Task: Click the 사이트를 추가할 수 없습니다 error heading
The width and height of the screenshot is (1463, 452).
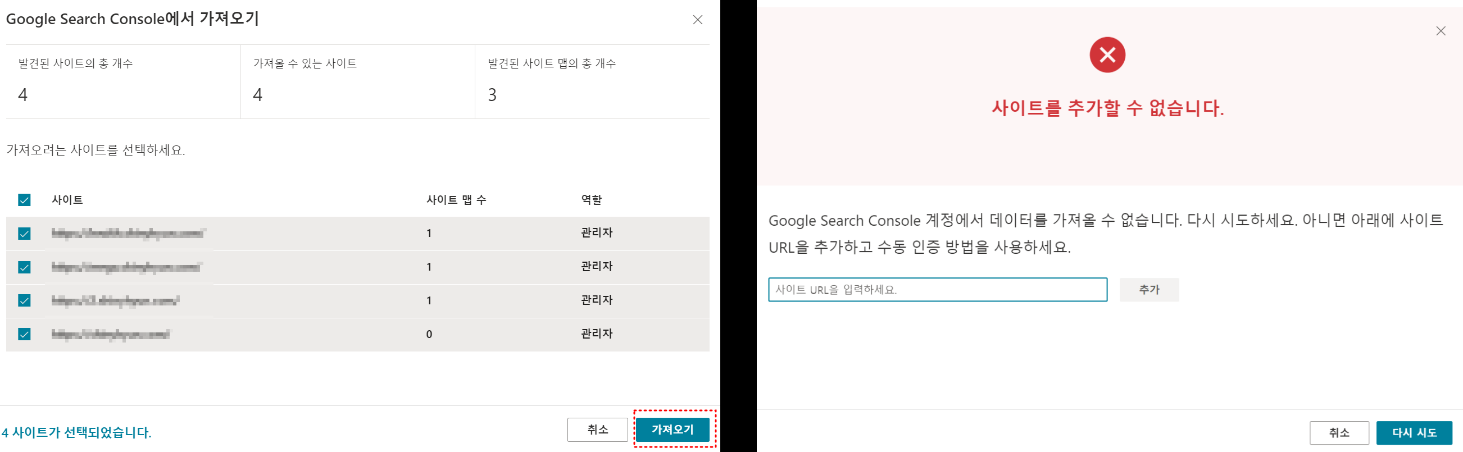Action: [1107, 108]
